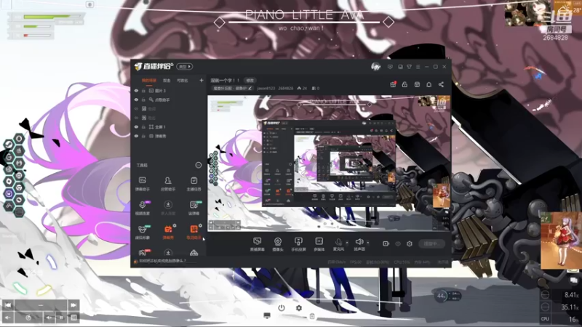This screenshot has height=327, width=582.
Task: Click the anime girl thumbnail on right edge
Action: click(x=560, y=240)
